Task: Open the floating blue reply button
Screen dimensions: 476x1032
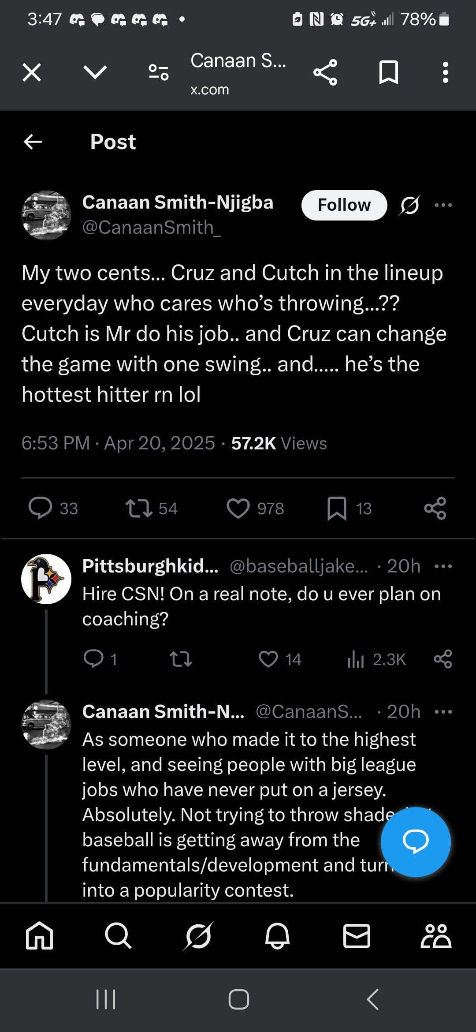Action: (415, 841)
